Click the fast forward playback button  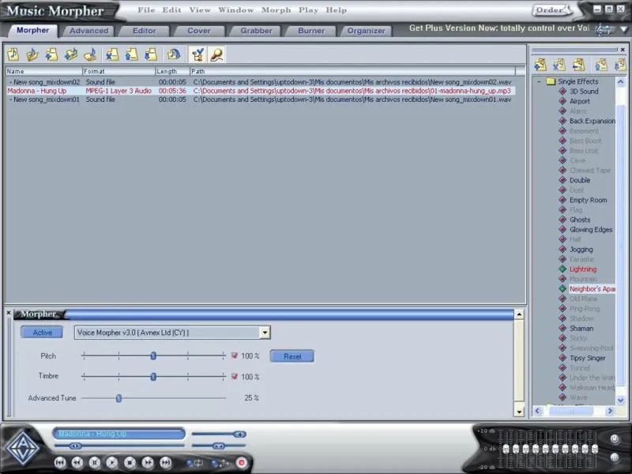148,462
